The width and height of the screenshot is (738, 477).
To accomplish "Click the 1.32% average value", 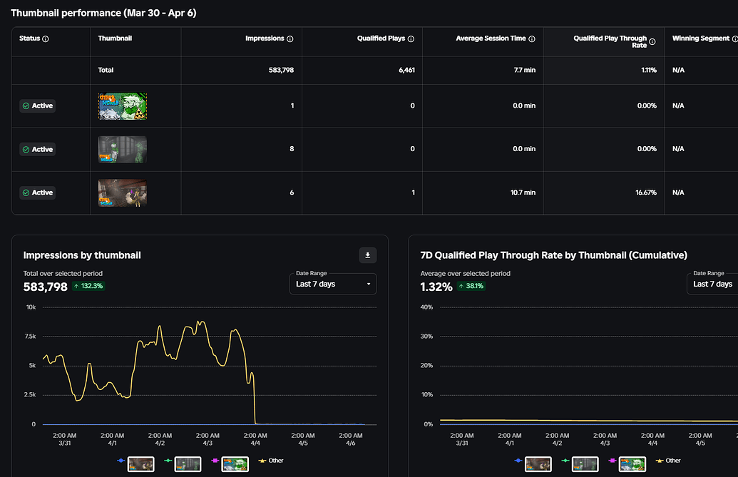I will pos(436,287).
